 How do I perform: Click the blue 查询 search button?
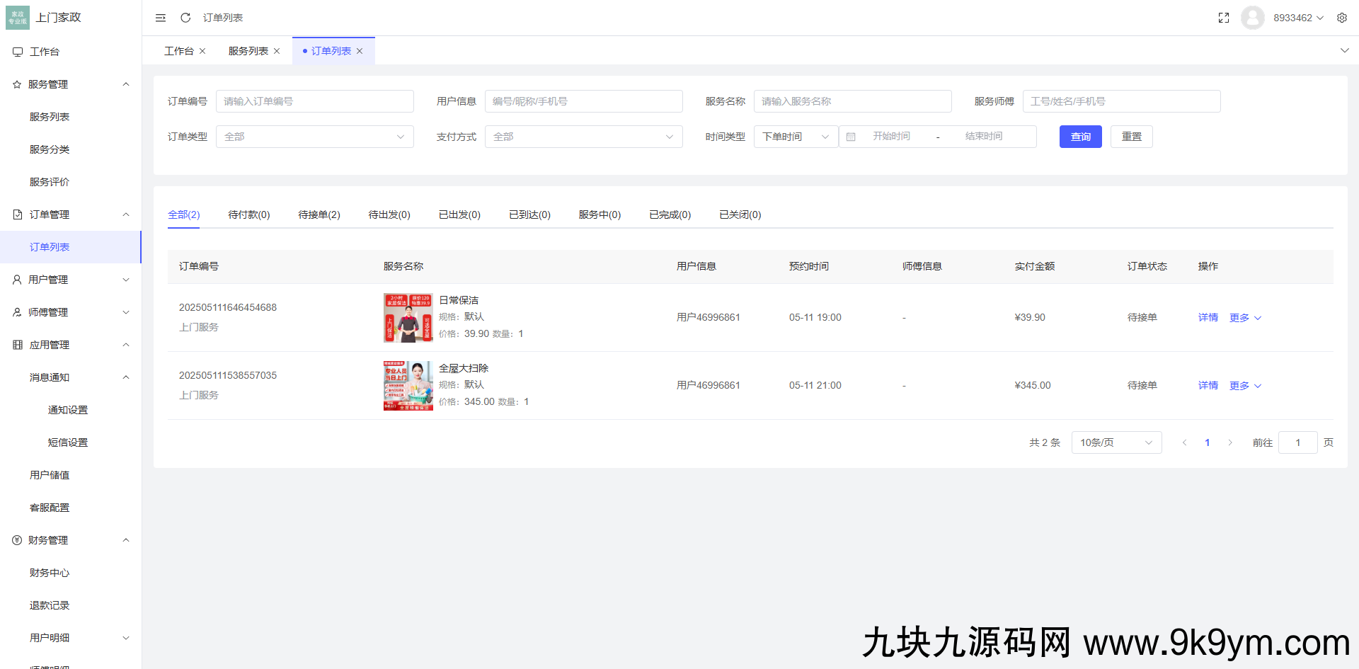pyautogui.click(x=1081, y=136)
